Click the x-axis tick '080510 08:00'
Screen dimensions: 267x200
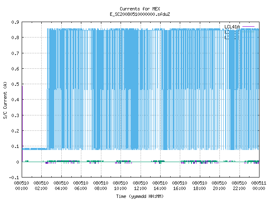pos(101,186)
